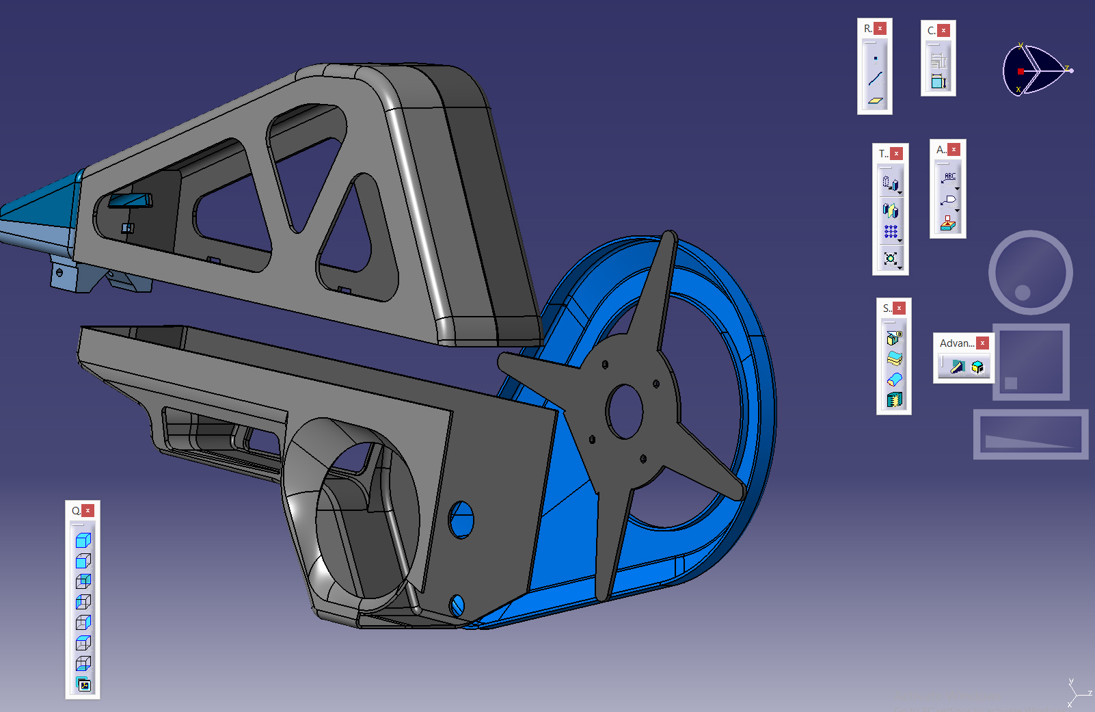1095x712 pixels.
Task: Switch to Top view cube icon
Action: (x=83, y=643)
